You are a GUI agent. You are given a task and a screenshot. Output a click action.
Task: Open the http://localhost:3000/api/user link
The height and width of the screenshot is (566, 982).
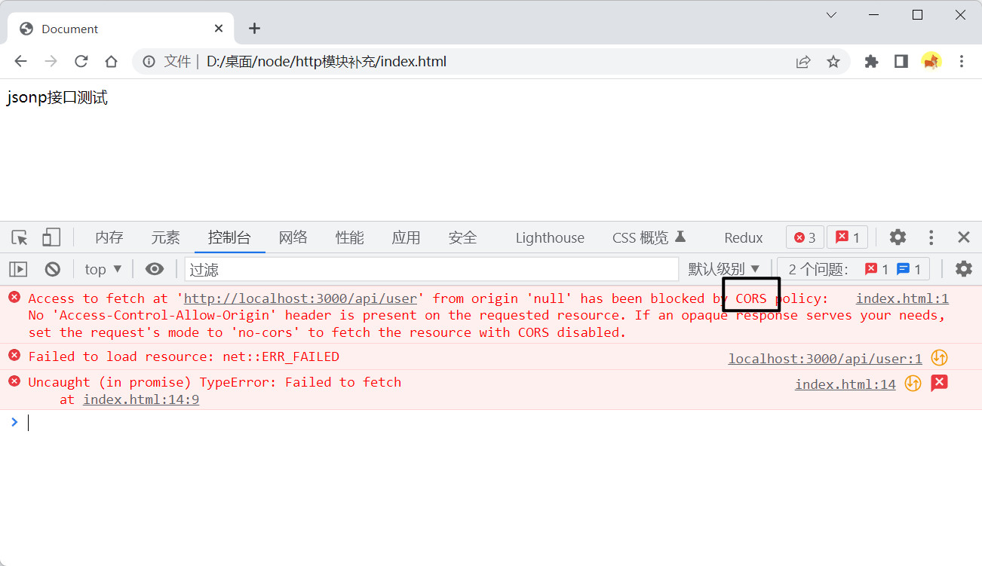click(300, 298)
